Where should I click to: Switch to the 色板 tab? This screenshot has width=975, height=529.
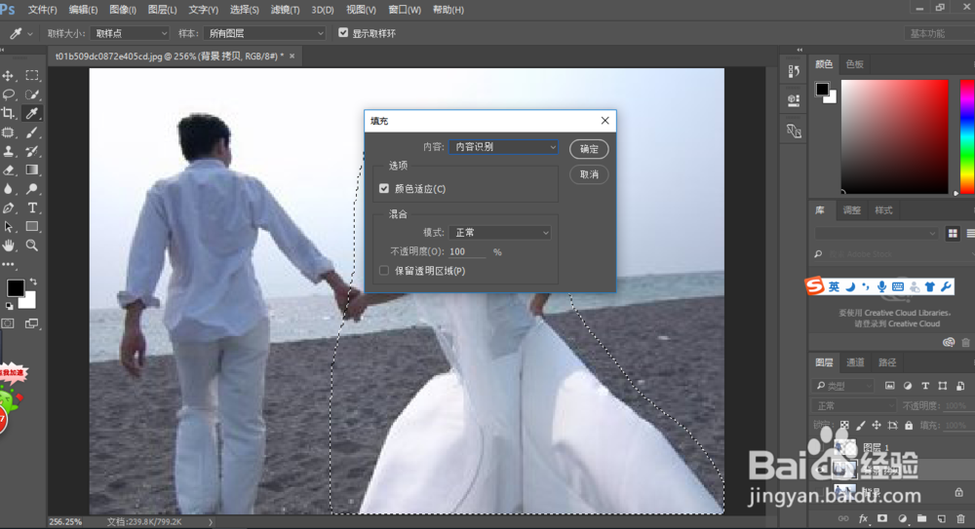[x=854, y=64]
